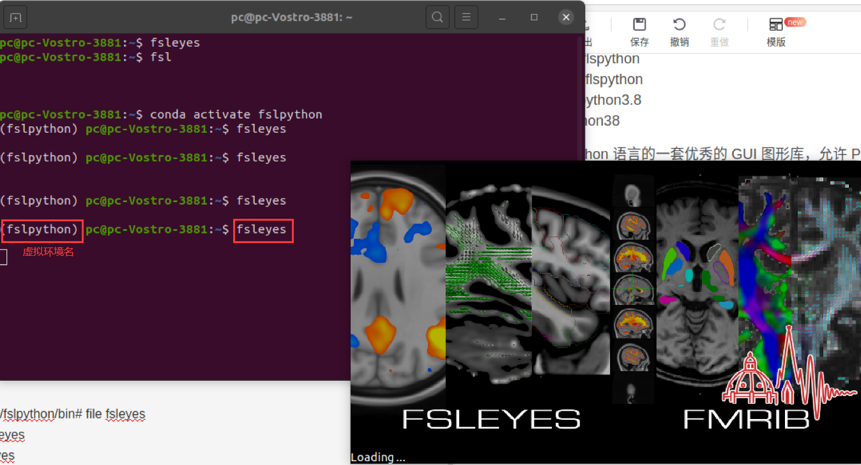Open the terminal hamburger menu
The image size is (861, 465).
[468, 17]
